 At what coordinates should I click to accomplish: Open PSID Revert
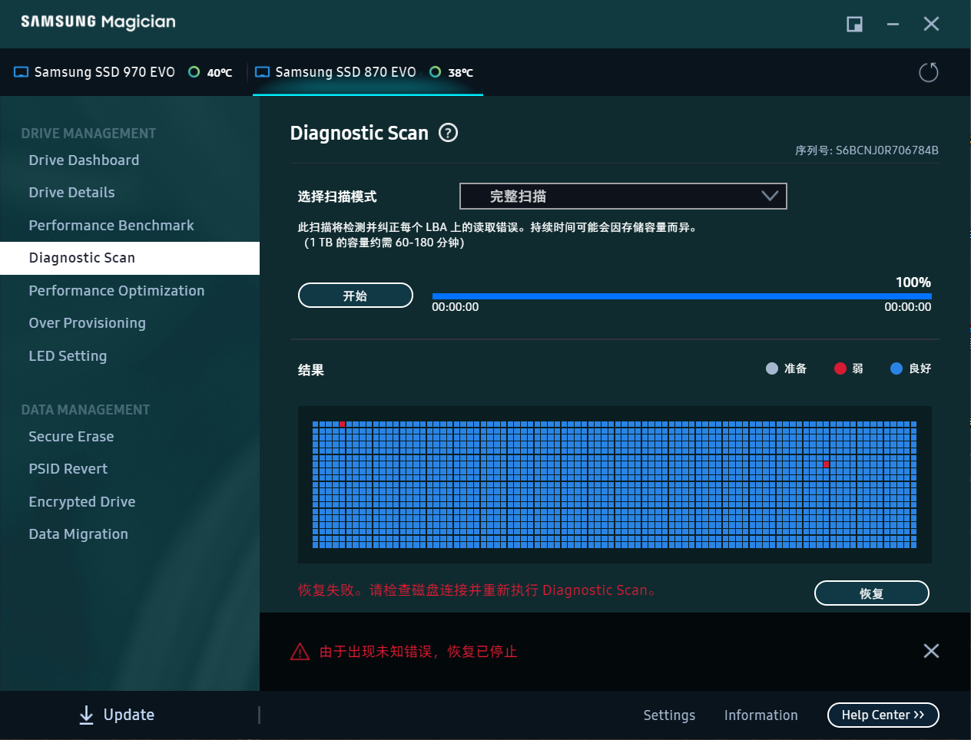click(68, 468)
